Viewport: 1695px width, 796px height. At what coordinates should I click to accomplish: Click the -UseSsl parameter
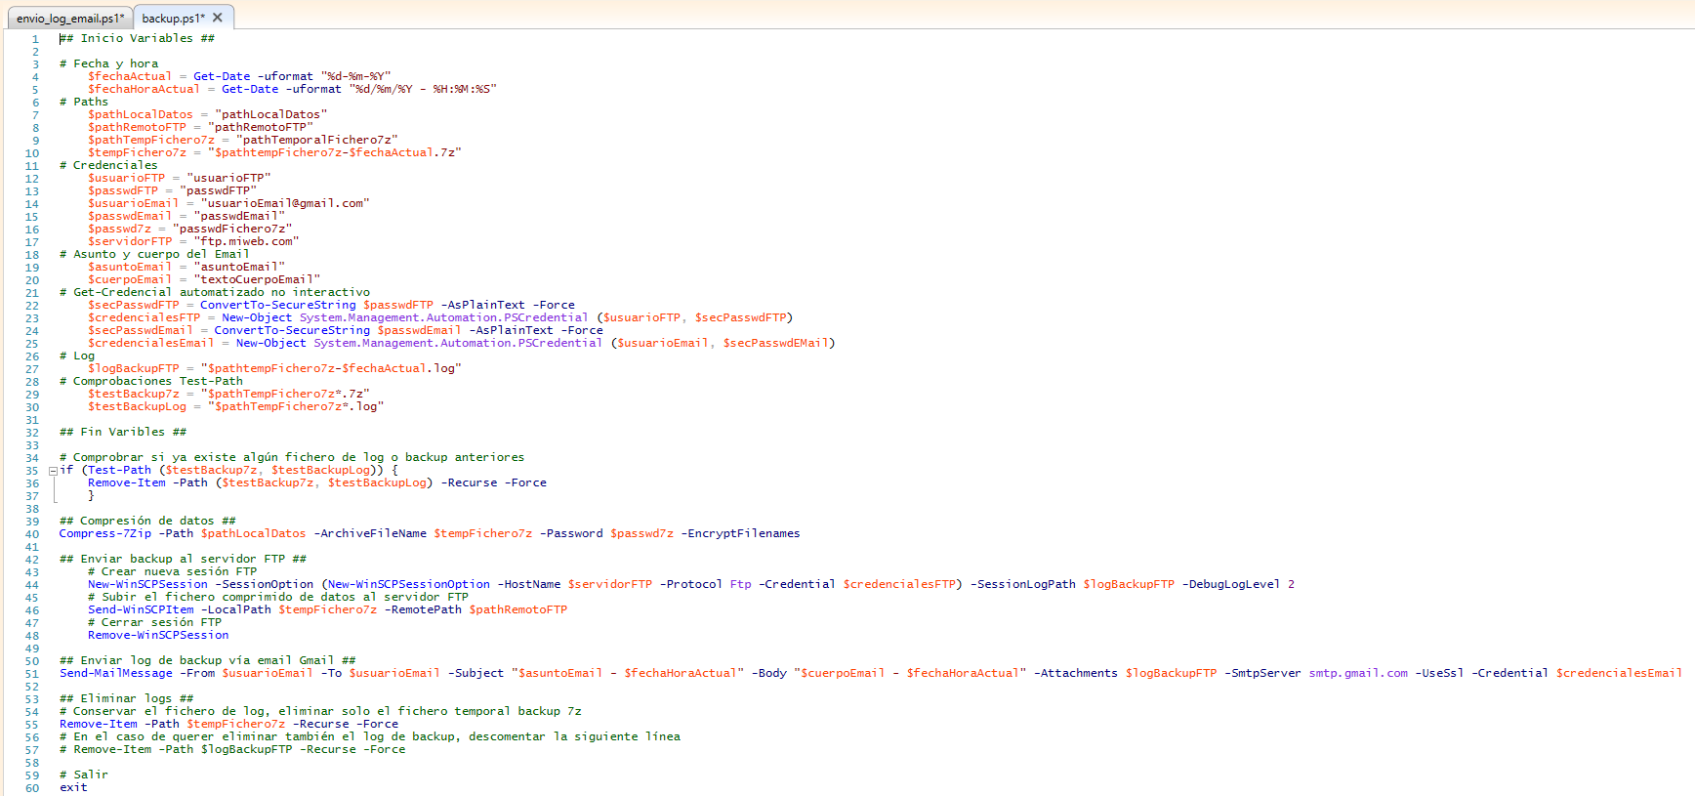coord(1440,674)
